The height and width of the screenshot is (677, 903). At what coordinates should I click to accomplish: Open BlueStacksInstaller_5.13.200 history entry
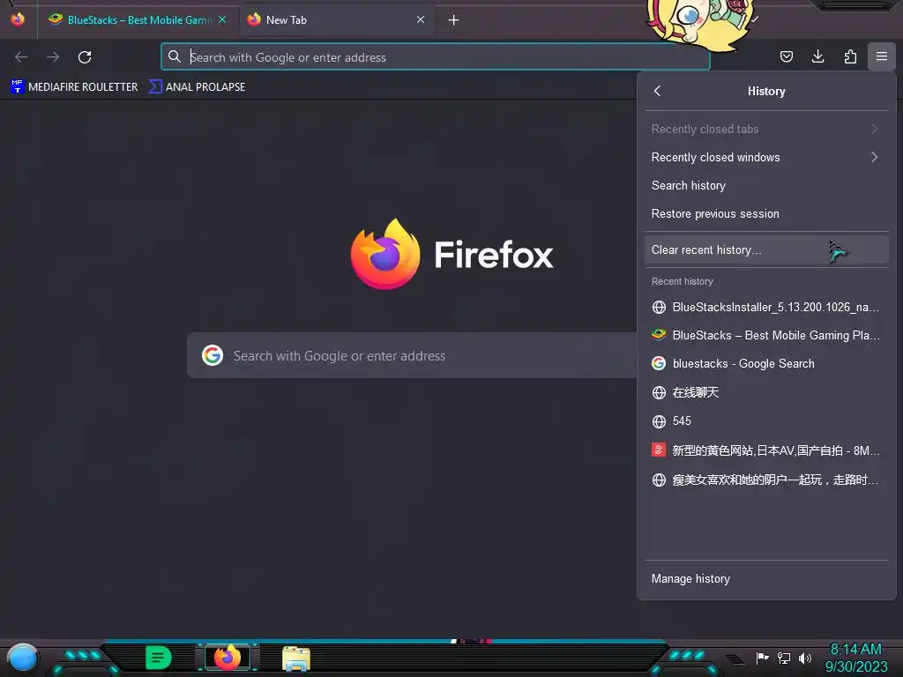(766, 307)
